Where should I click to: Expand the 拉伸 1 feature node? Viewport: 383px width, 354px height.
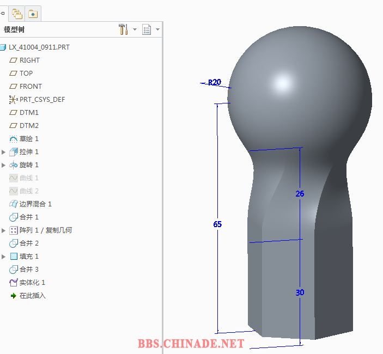pyautogui.click(x=4, y=152)
